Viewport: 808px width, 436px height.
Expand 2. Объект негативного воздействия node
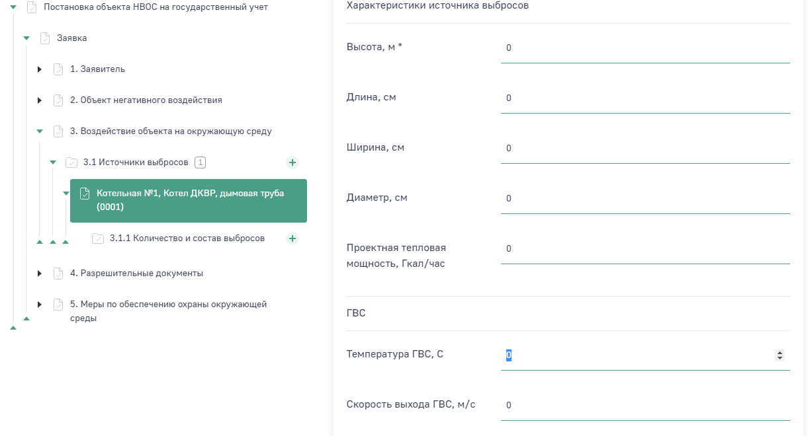40,100
